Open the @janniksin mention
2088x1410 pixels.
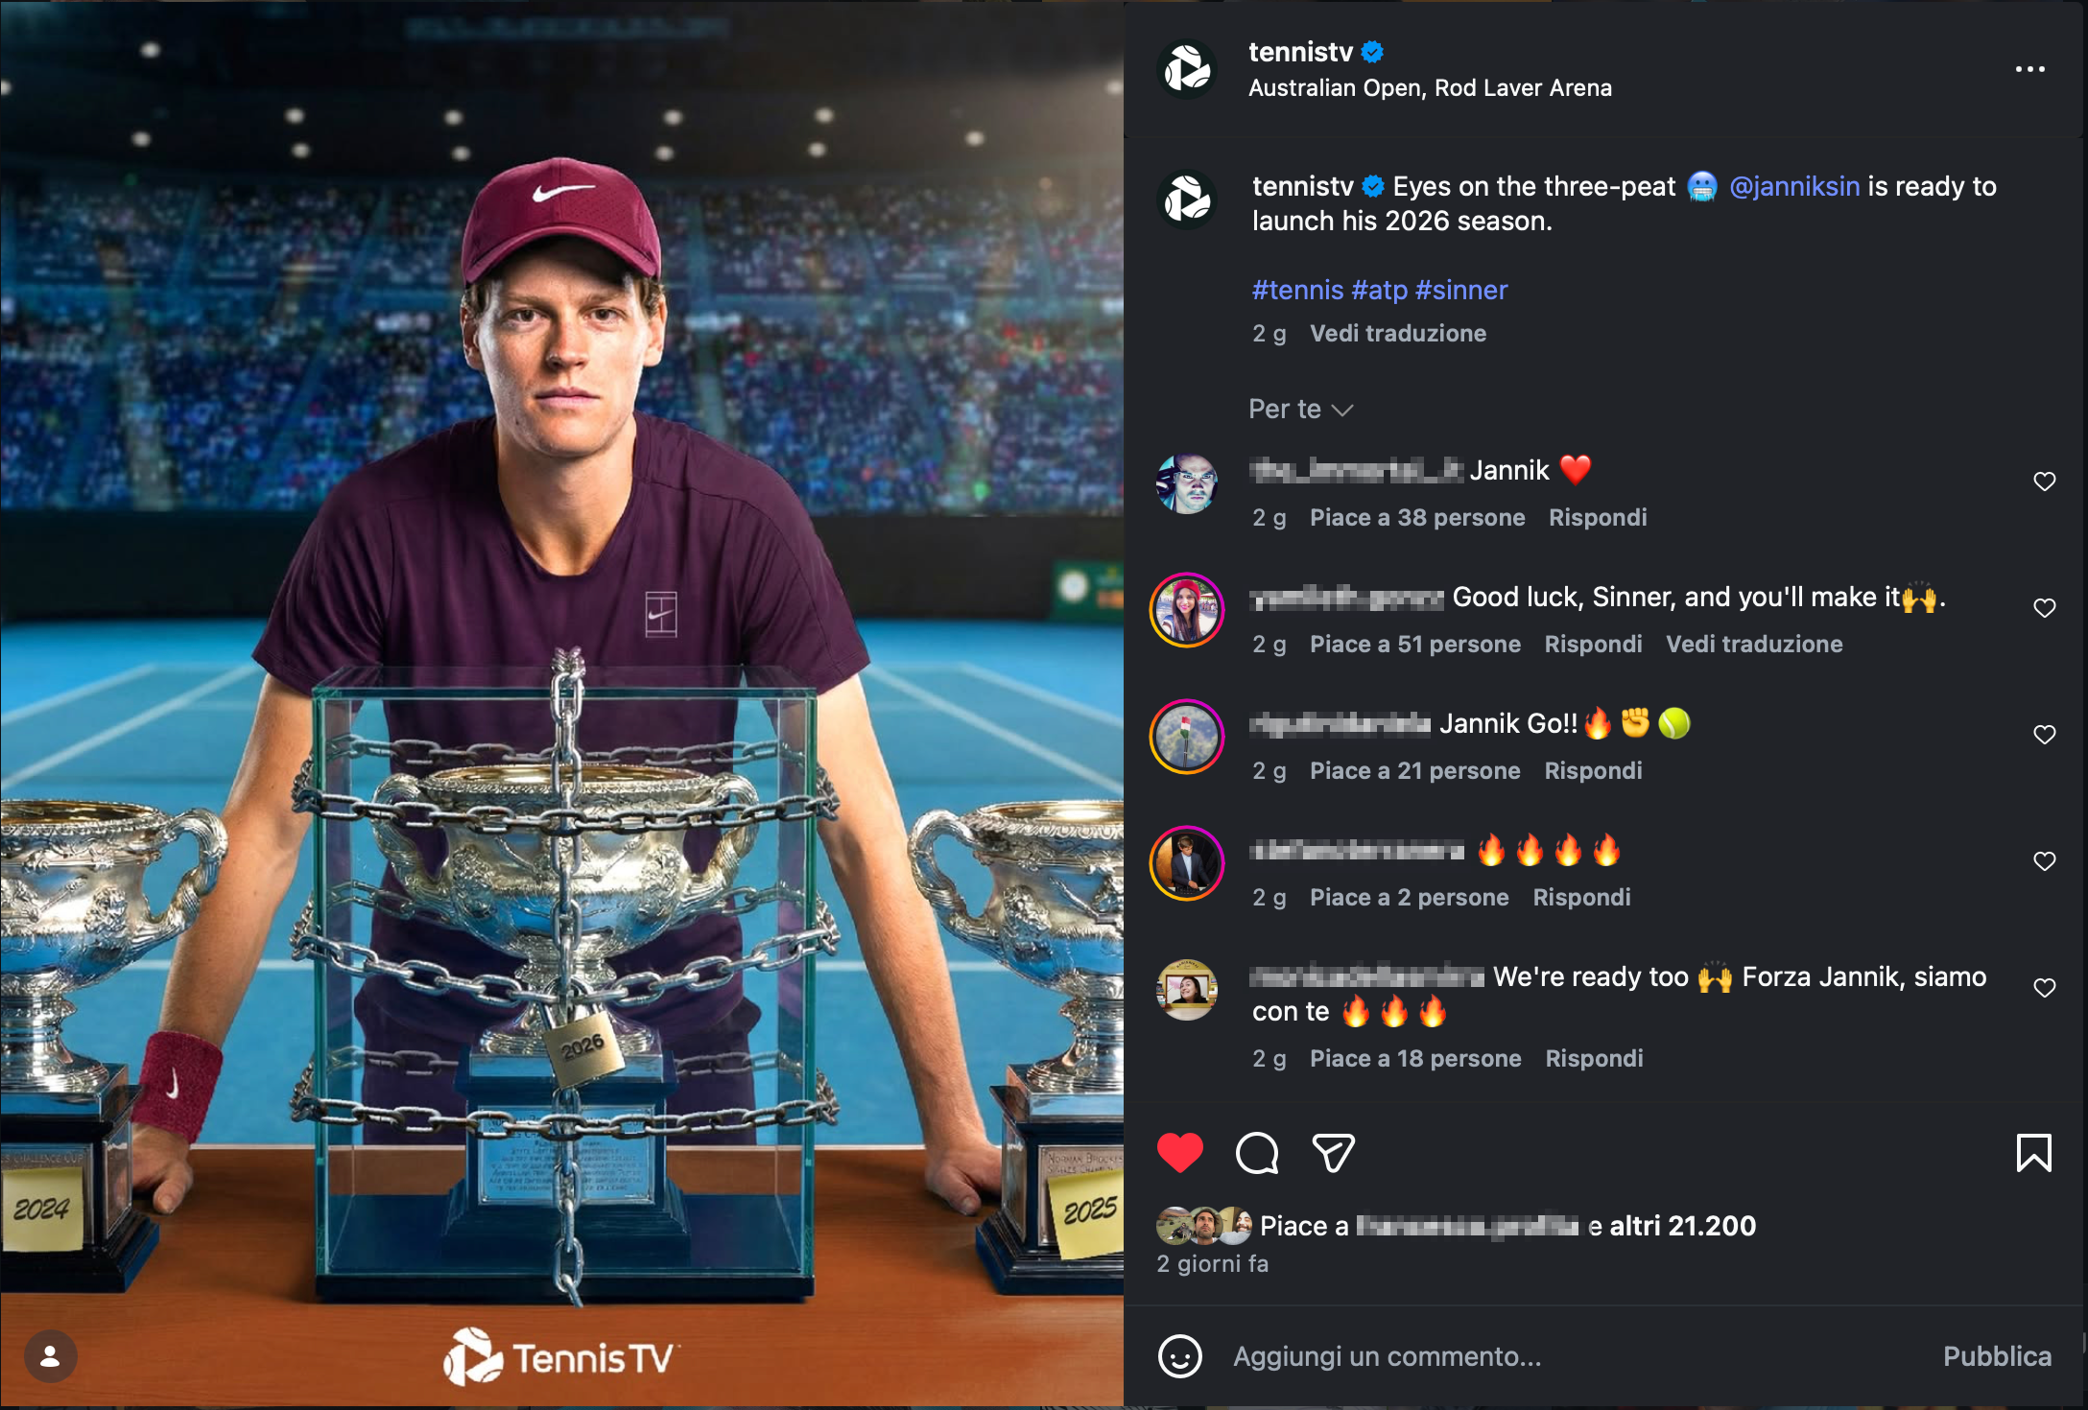[1794, 186]
